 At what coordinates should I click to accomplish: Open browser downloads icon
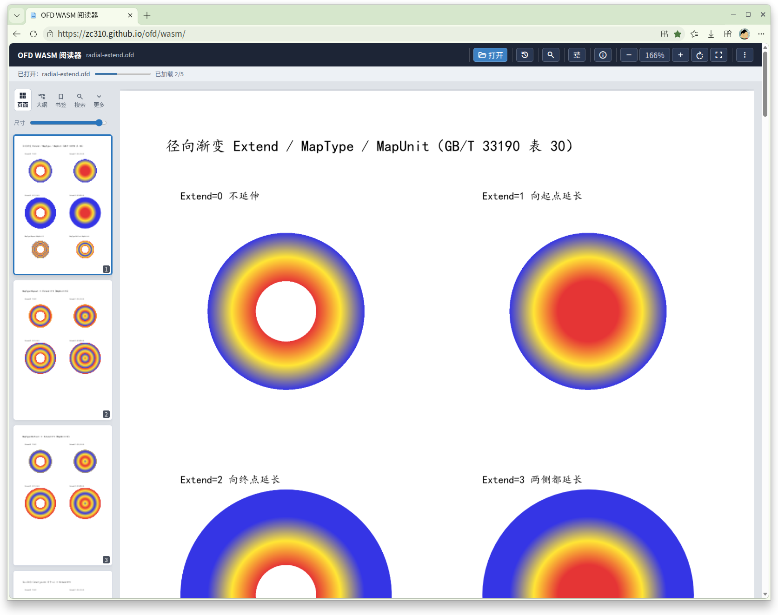[711, 33]
